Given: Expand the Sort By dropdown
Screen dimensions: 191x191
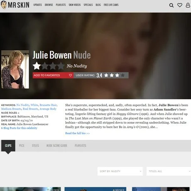Looking at the screenshot, I should pos(120,171).
